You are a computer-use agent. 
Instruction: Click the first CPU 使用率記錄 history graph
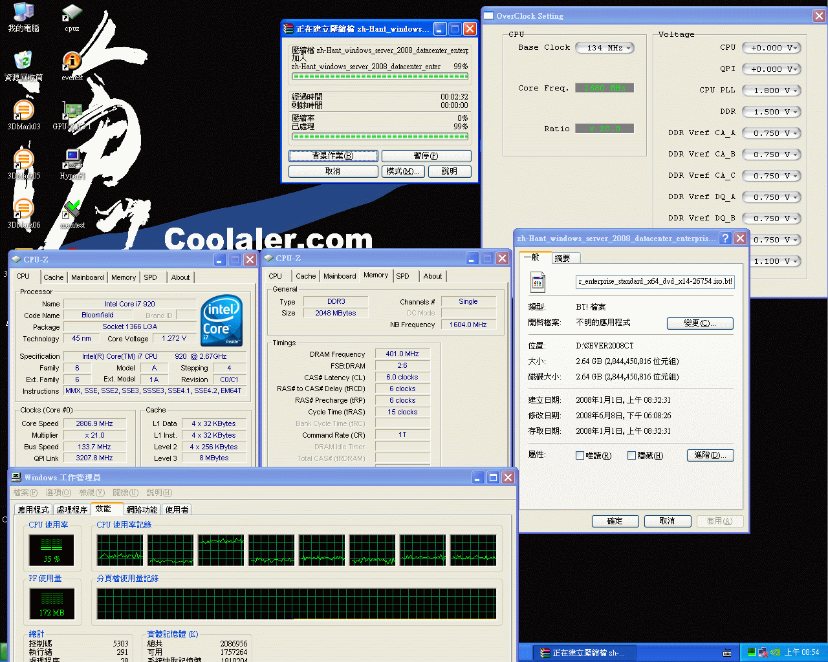120,551
